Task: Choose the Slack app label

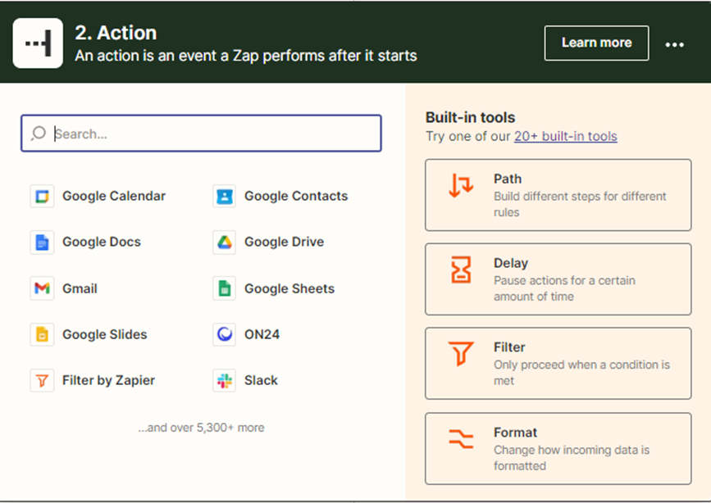Action: (x=261, y=380)
